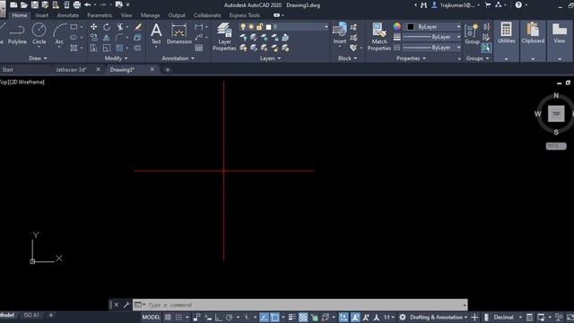Click the Dimension tool
The image size is (574, 323).
[179, 34]
